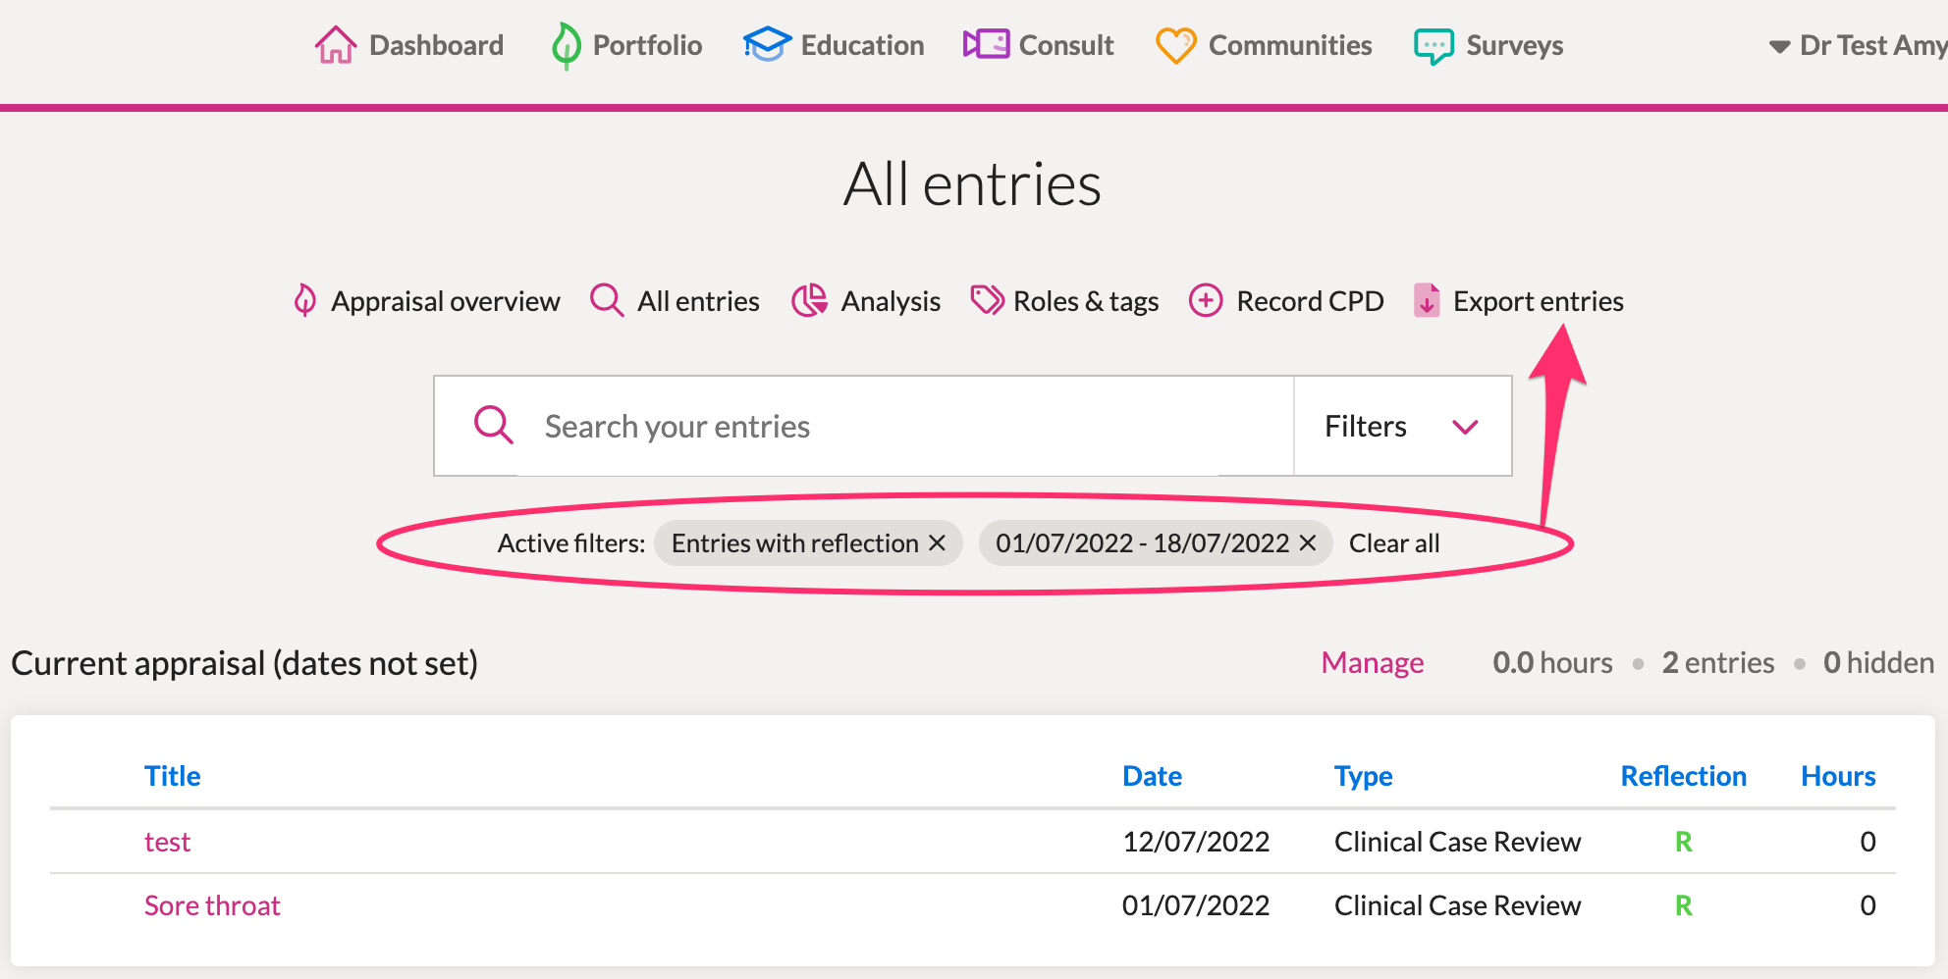Viewport: 1948px width, 979px height.
Task: Open the 'Sore throat' entry
Action: (212, 905)
